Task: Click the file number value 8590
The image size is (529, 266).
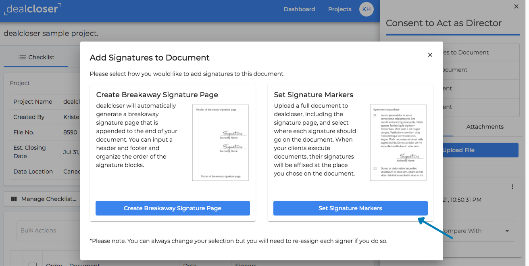Action: click(x=70, y=132)
